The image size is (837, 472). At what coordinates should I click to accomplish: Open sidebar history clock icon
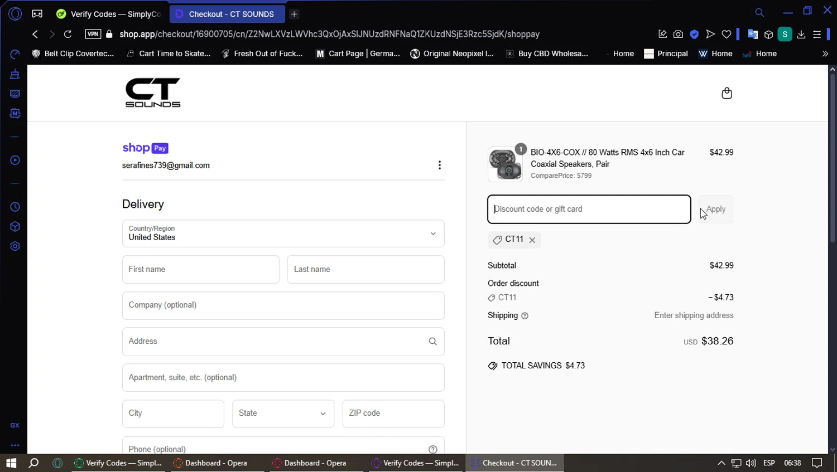(x=15, y=207)
